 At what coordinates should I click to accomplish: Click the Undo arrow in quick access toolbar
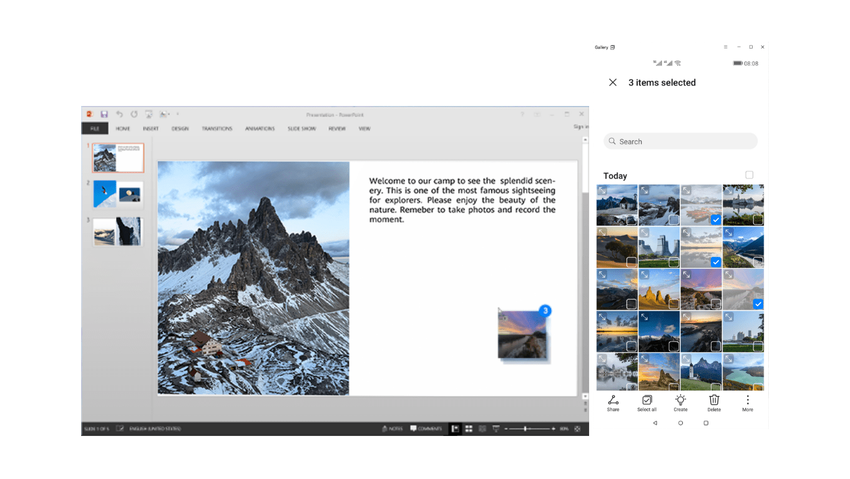[x=119, y=114]
